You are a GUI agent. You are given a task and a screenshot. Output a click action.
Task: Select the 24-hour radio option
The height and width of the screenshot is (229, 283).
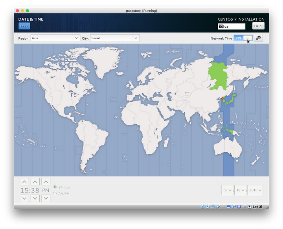pyautogui.click(x=55, y=187)
